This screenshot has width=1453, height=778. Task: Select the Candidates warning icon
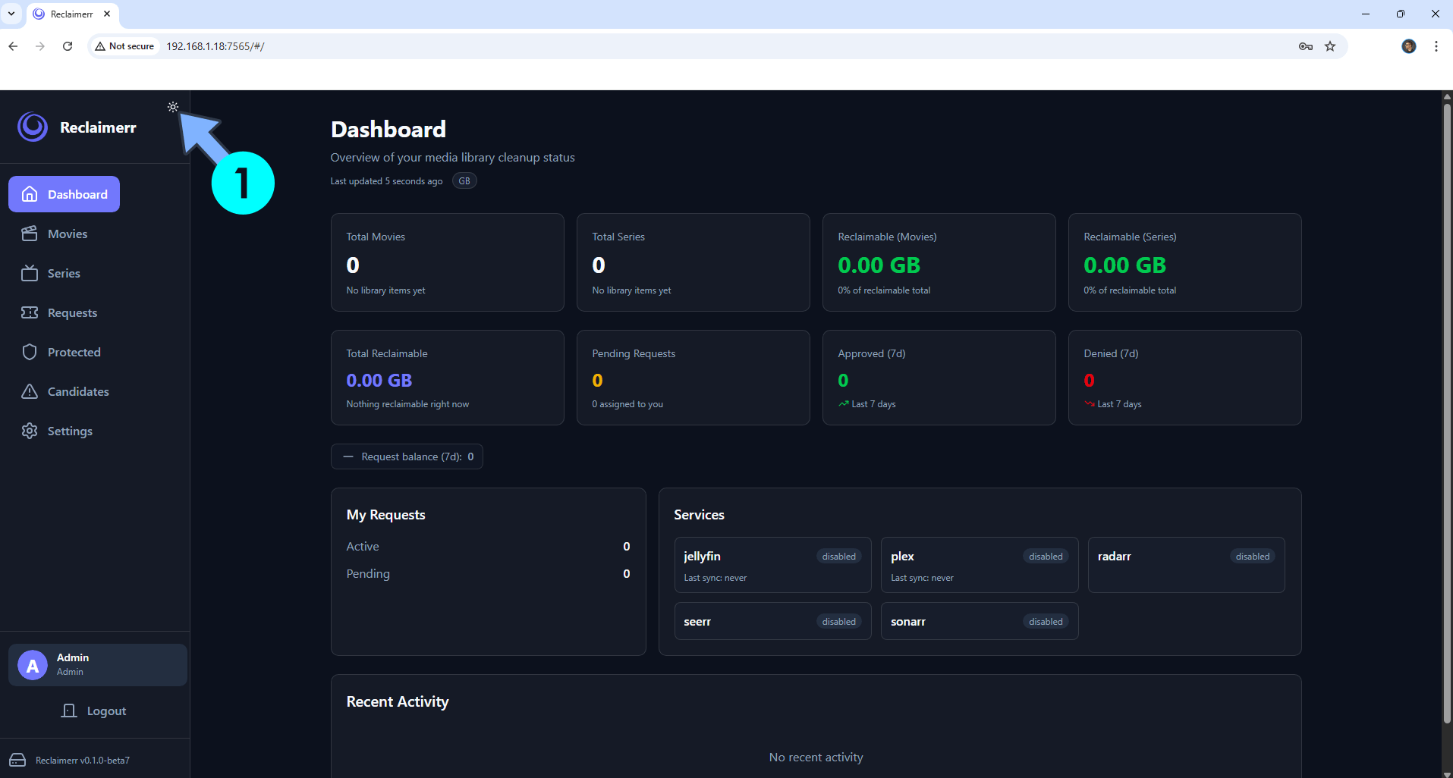(30, 391)
